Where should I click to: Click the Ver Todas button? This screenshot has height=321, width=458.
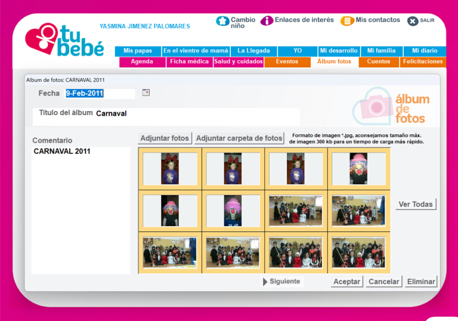click(x=416, y=204)
